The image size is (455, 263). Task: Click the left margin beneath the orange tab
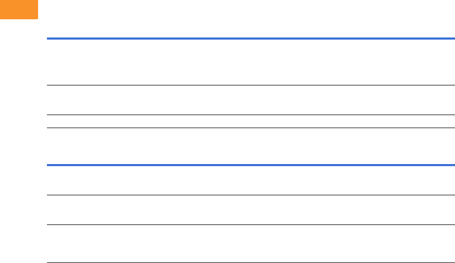tap(21, 130)
